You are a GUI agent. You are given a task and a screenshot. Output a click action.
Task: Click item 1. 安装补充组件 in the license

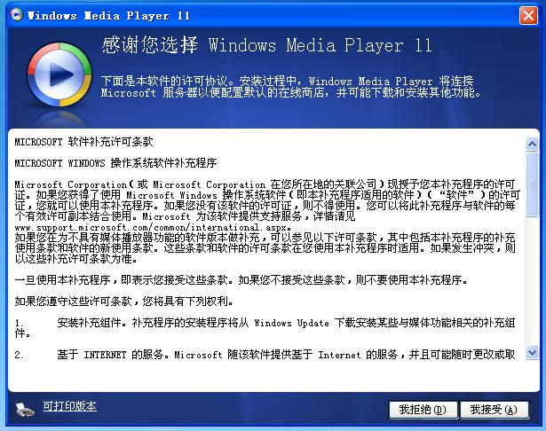point(265,328)
